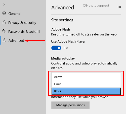
Task: Click the 'On' label beside the Flash toggle
Action: coord(66,48)
